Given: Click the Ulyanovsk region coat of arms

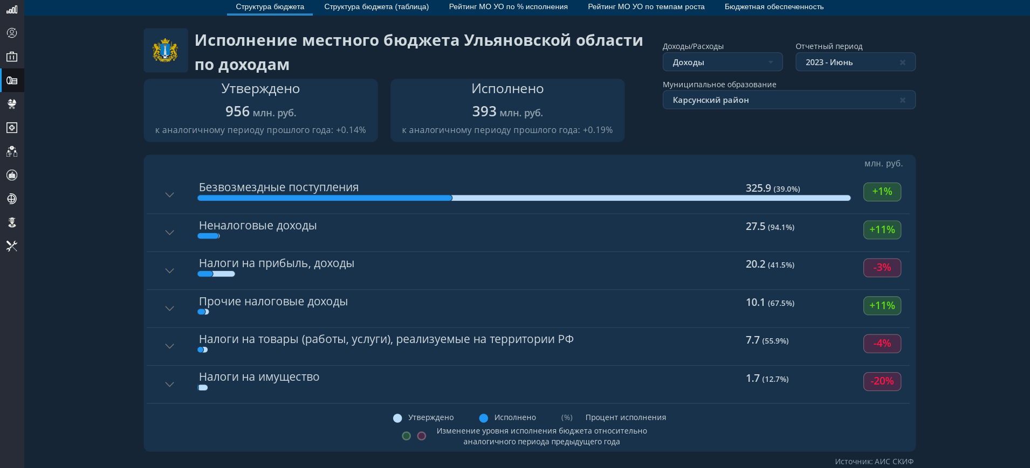Looking at the screenshot, I should (166, 51).
